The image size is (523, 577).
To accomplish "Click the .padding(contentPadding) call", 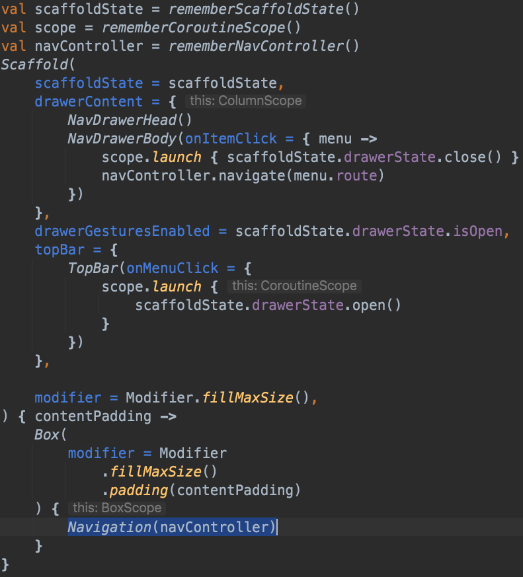I will pyautogui.click(x=201, y=490).
